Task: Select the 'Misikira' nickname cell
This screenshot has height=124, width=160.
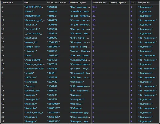Action: [x=35, y=117]
